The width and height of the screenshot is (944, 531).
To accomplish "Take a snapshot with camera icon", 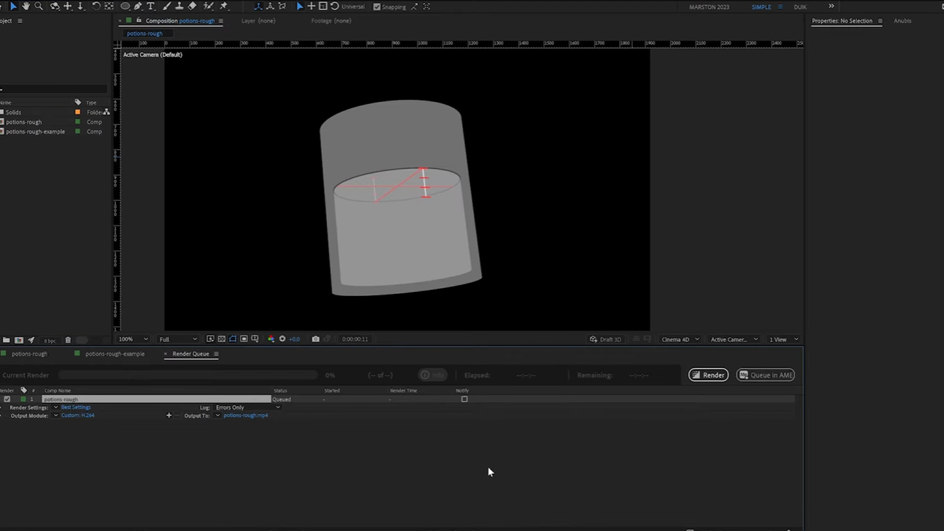I will click(x=316, y=339).
